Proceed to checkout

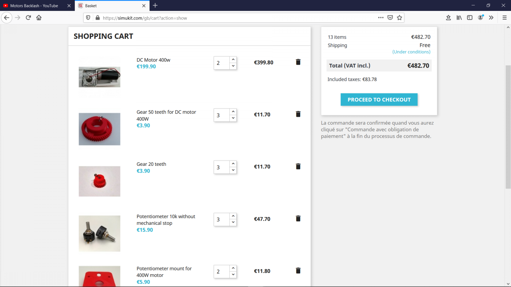coord(379,99)
